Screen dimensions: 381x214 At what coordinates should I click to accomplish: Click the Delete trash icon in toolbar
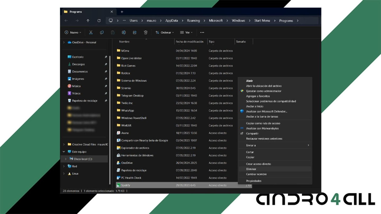(x=146, y=32)
